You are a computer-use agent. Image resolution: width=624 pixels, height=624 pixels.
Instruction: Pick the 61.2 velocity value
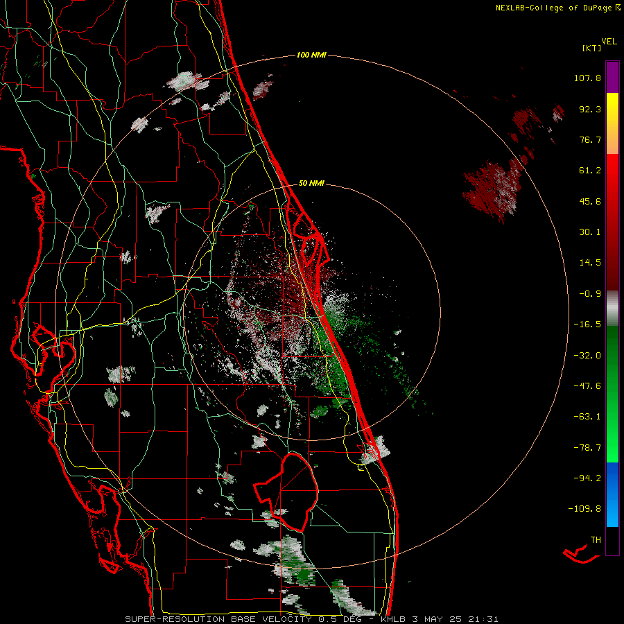coord(590,171)
